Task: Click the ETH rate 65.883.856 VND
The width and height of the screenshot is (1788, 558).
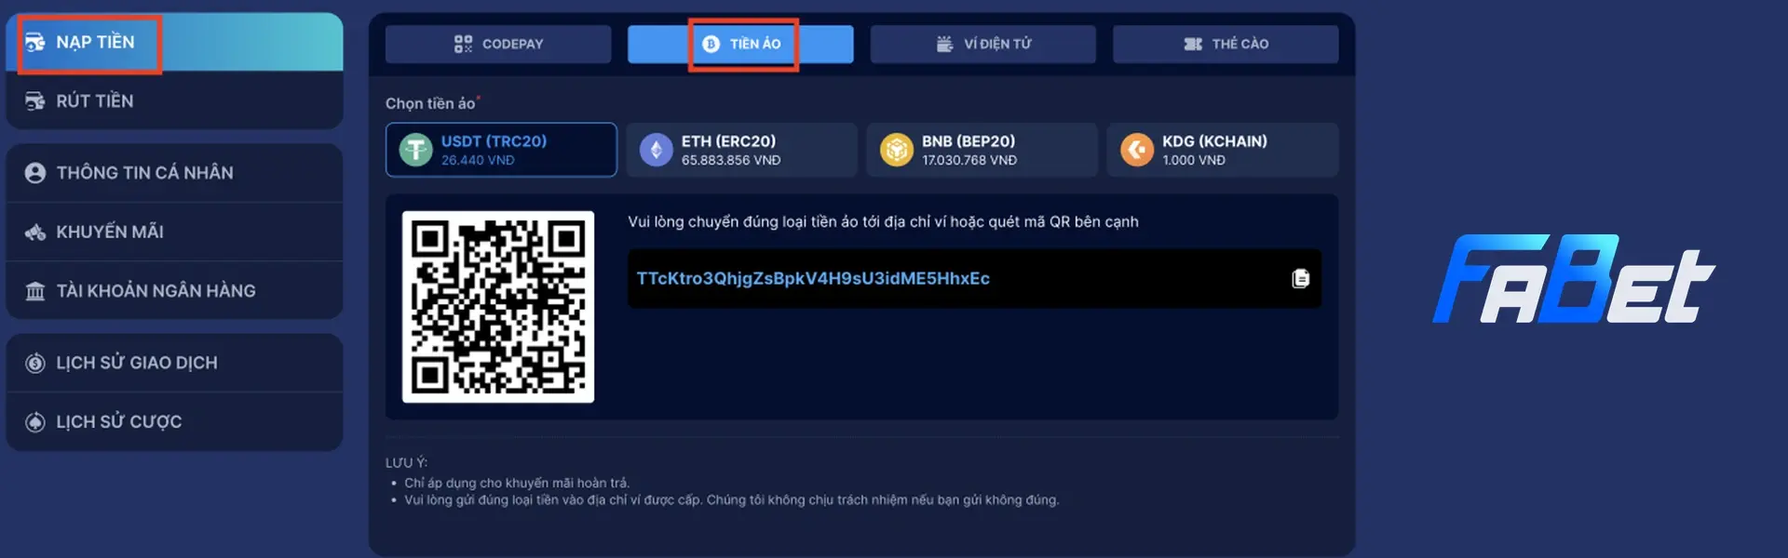Action: click(731, 160)
